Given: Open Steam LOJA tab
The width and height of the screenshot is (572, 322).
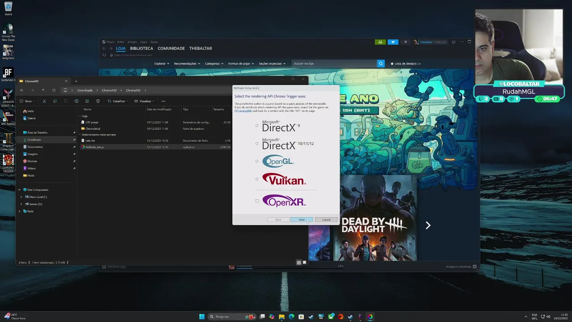Looking at the screenshot, I should point(121,48).
